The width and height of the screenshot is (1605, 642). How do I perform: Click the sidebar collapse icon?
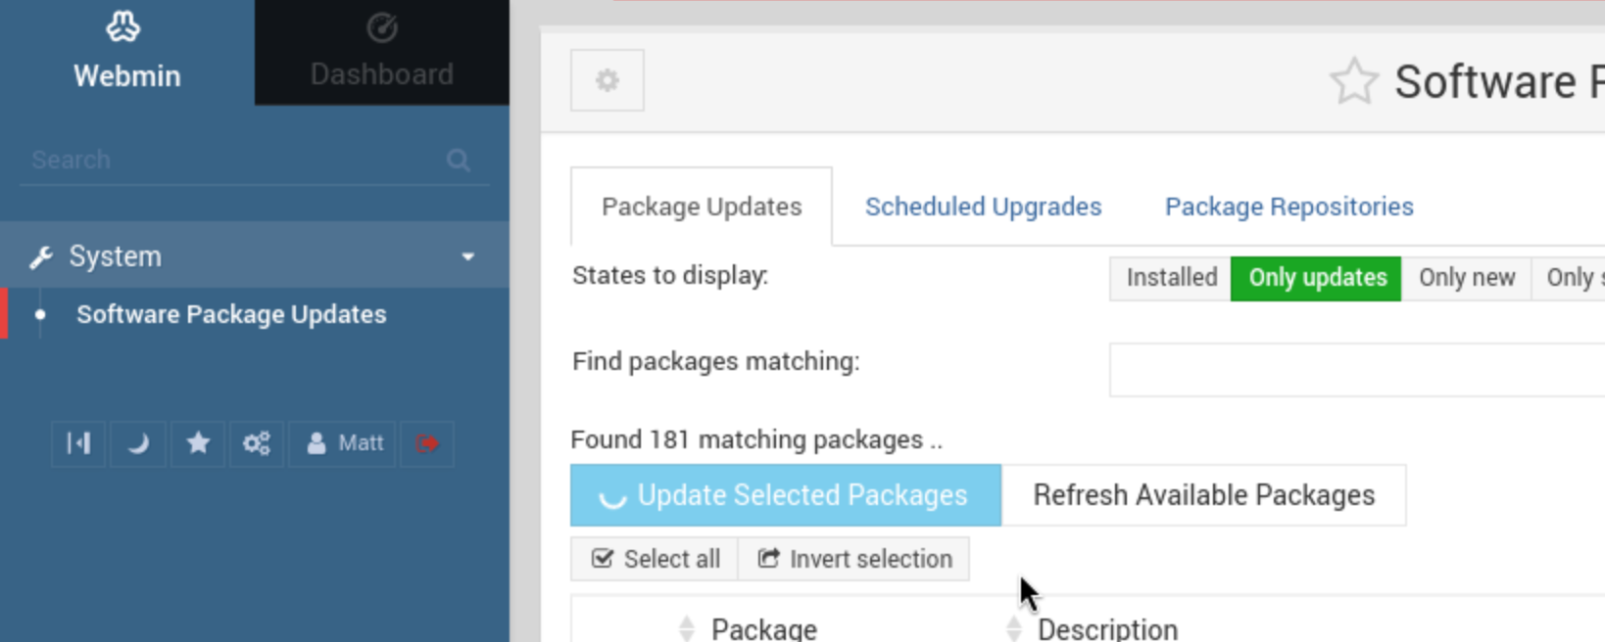coord(78,443)
